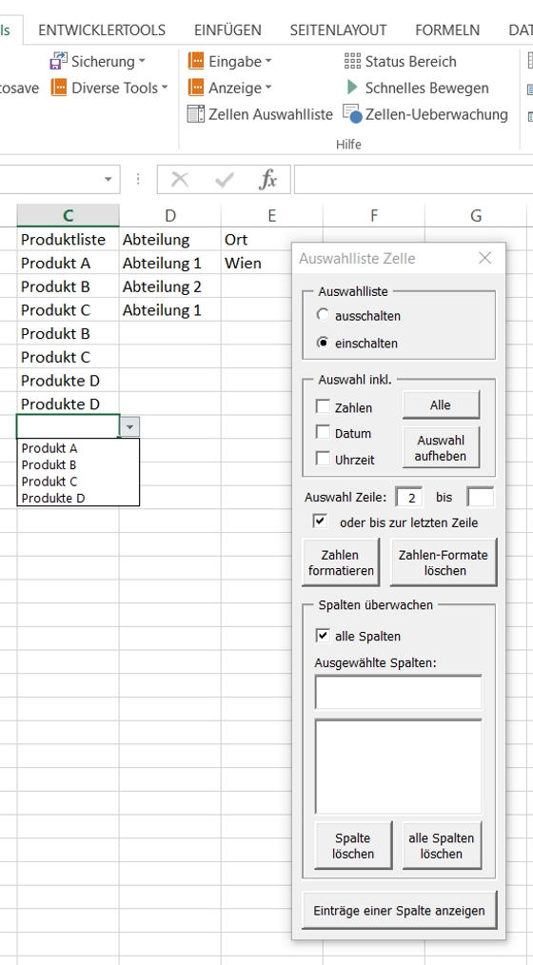The height and width of the screenshot is (965, 533).
Task: Click the formula bar input area
Action: pyautogui.click(x=413, y=180)
